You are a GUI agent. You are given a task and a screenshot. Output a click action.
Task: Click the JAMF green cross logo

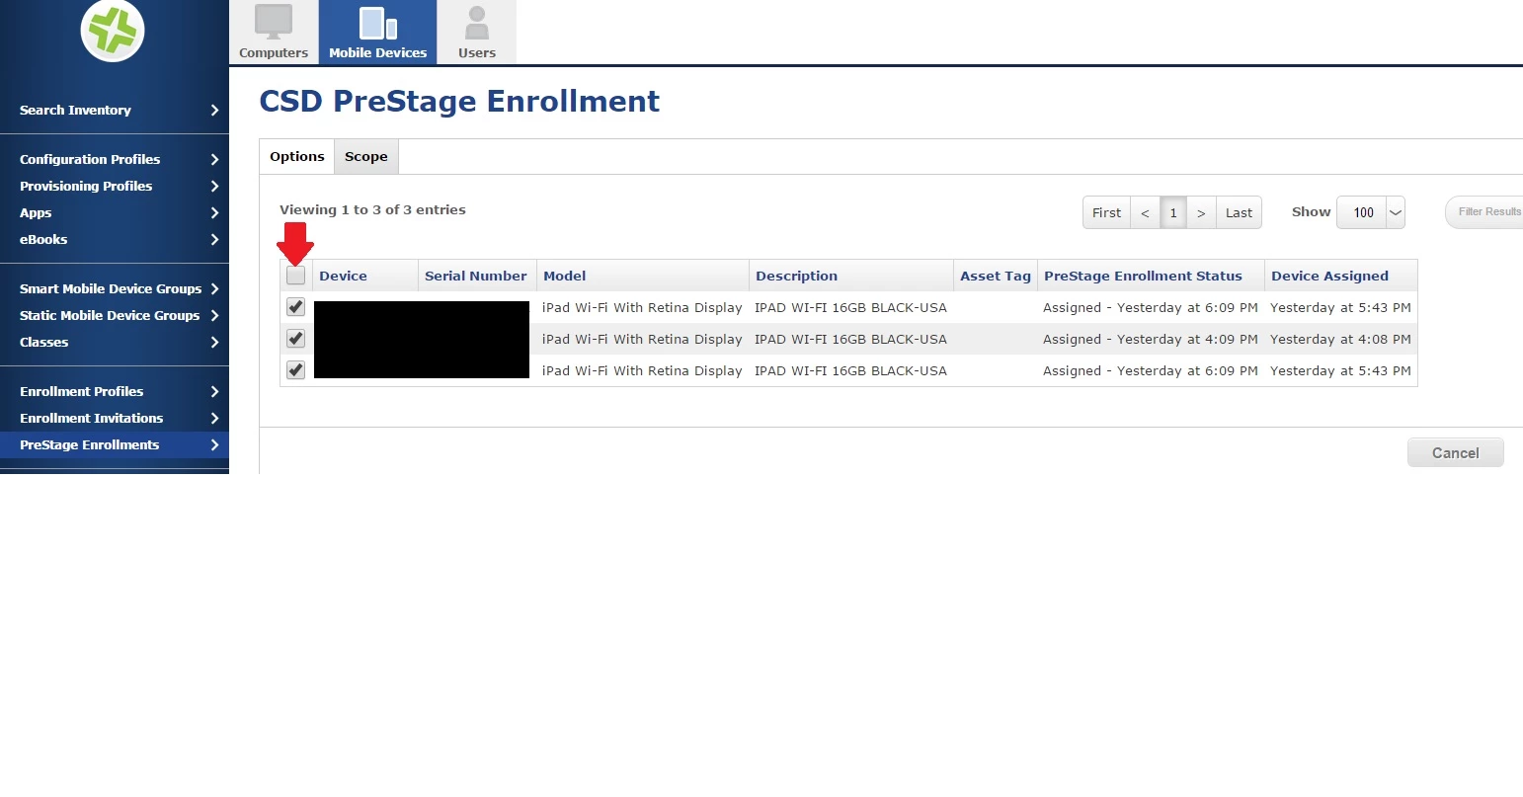coord(113,30)
